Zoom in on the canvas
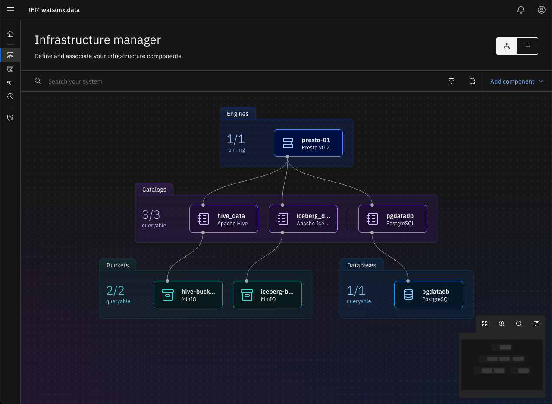The height and width of the screenshot is (404, 552). click(x=502, y=324)
